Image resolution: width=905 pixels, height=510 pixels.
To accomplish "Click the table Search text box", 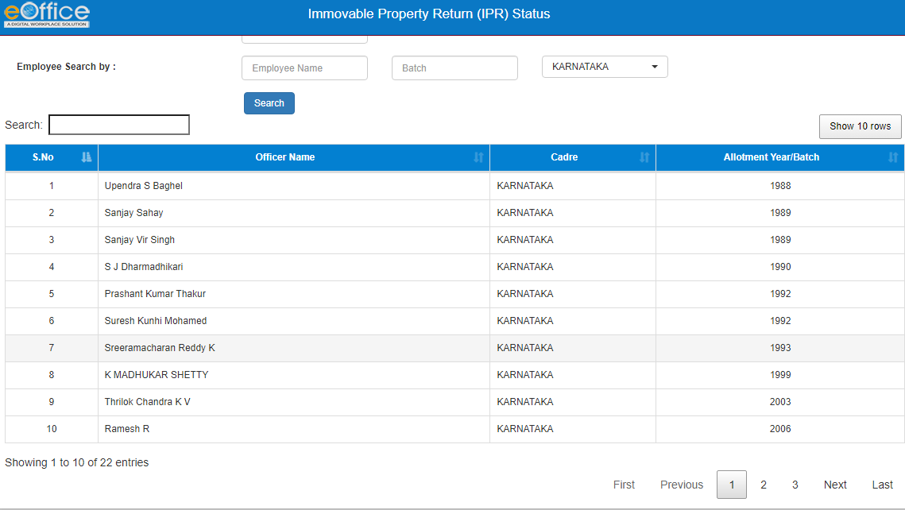I will 119,125.
